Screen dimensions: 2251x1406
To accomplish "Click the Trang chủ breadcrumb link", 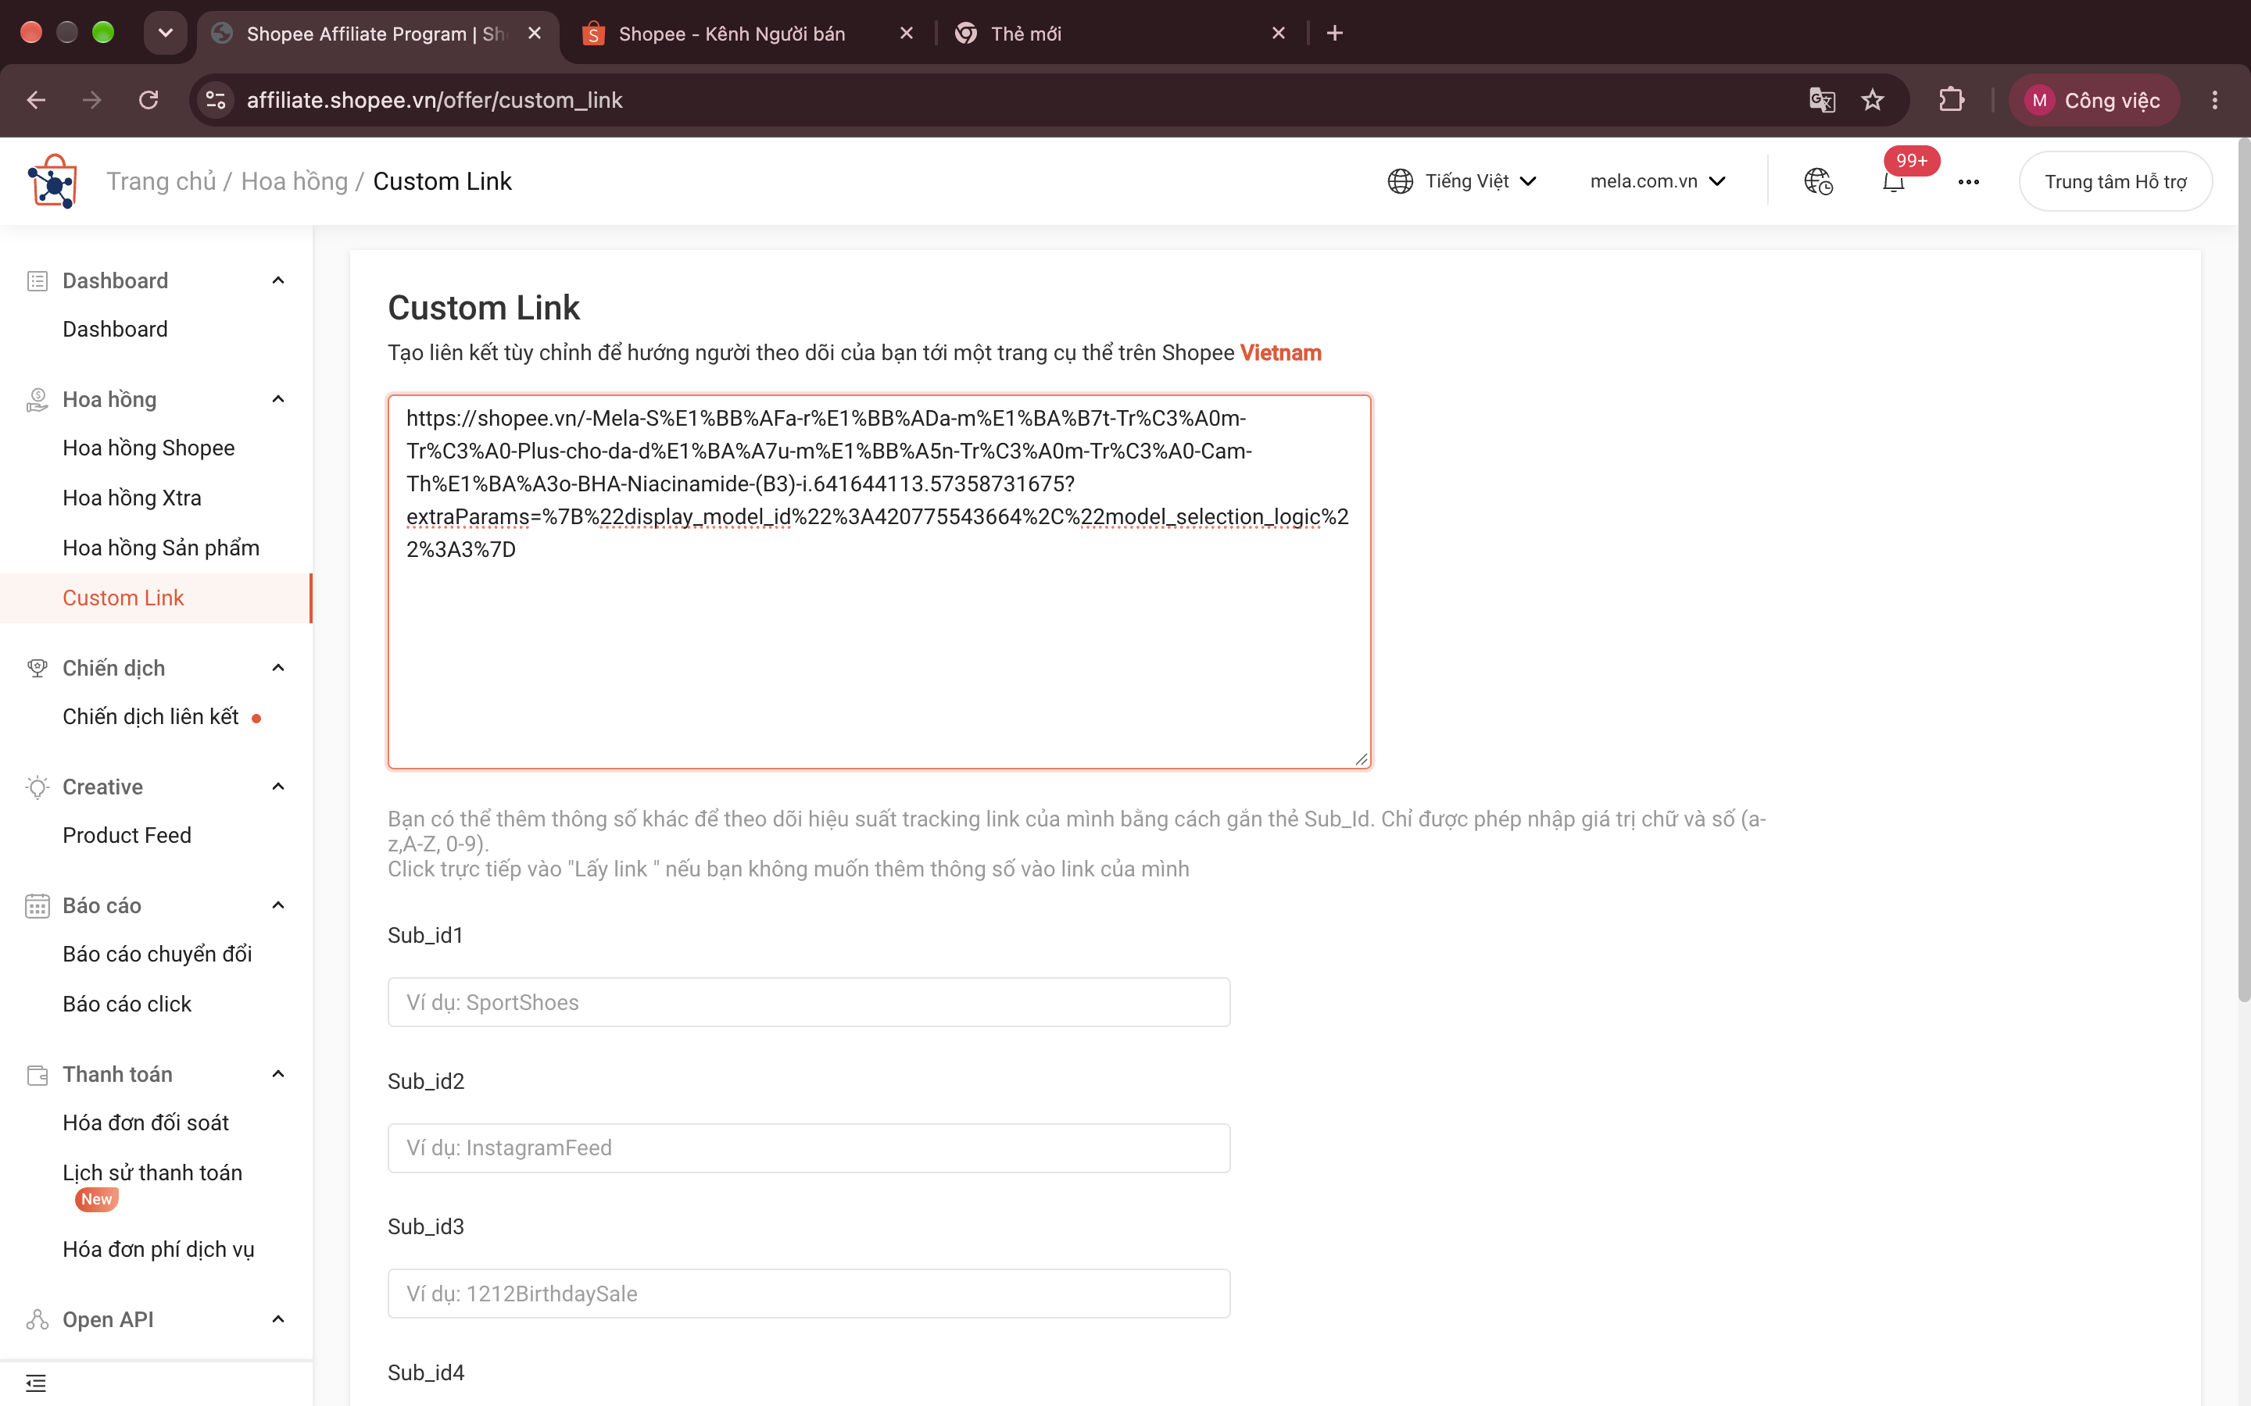I will point(161,181).
